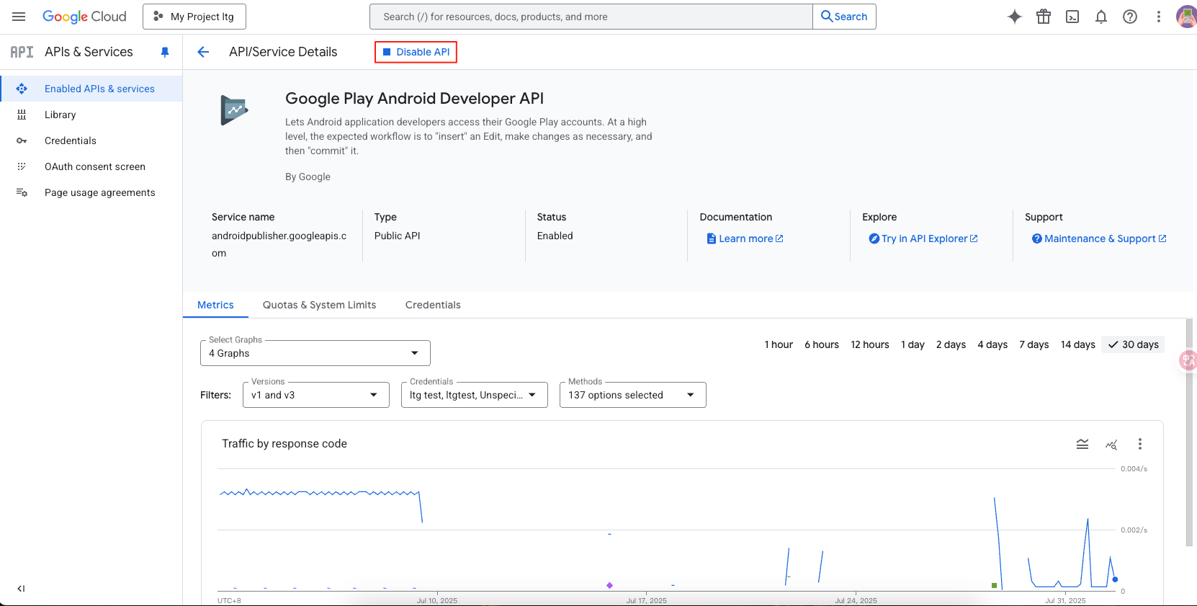This screenshot has height=606, width=1197.
Task: Open the Versions filter dropdown
Action: (315, 395)
